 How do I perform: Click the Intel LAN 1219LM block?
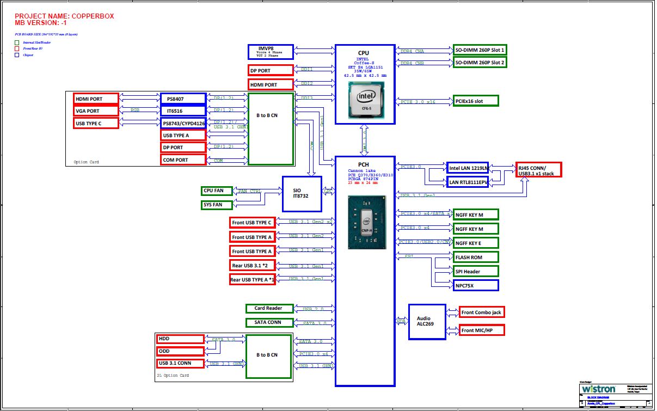468,168
